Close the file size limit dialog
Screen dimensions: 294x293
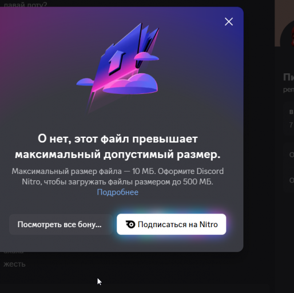tap(229, 22)
